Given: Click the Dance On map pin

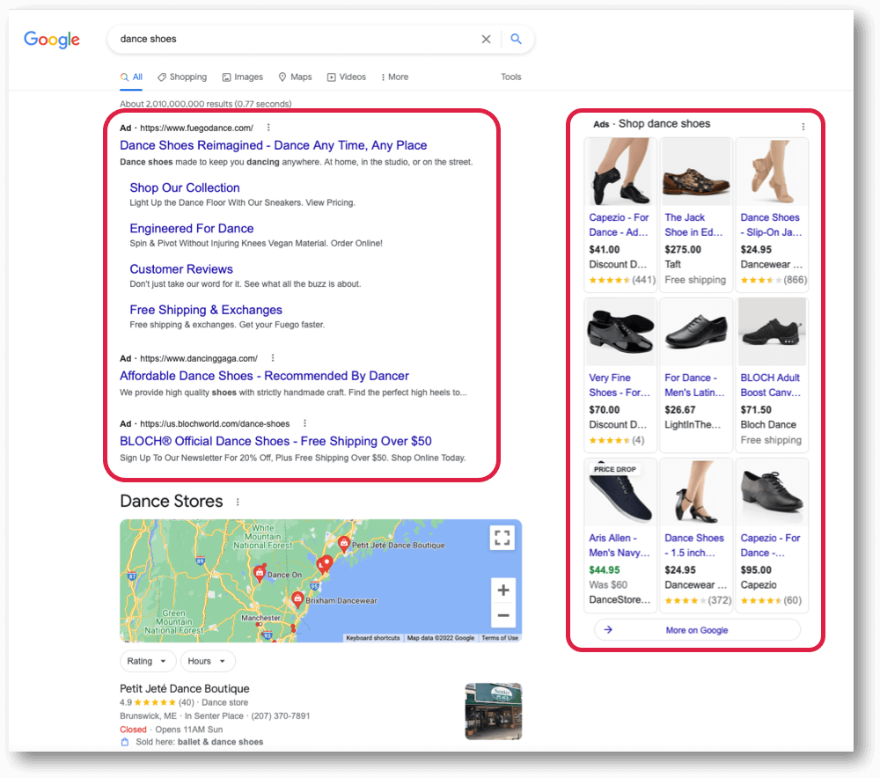Looking at the screenshot, I should point(260,573).
